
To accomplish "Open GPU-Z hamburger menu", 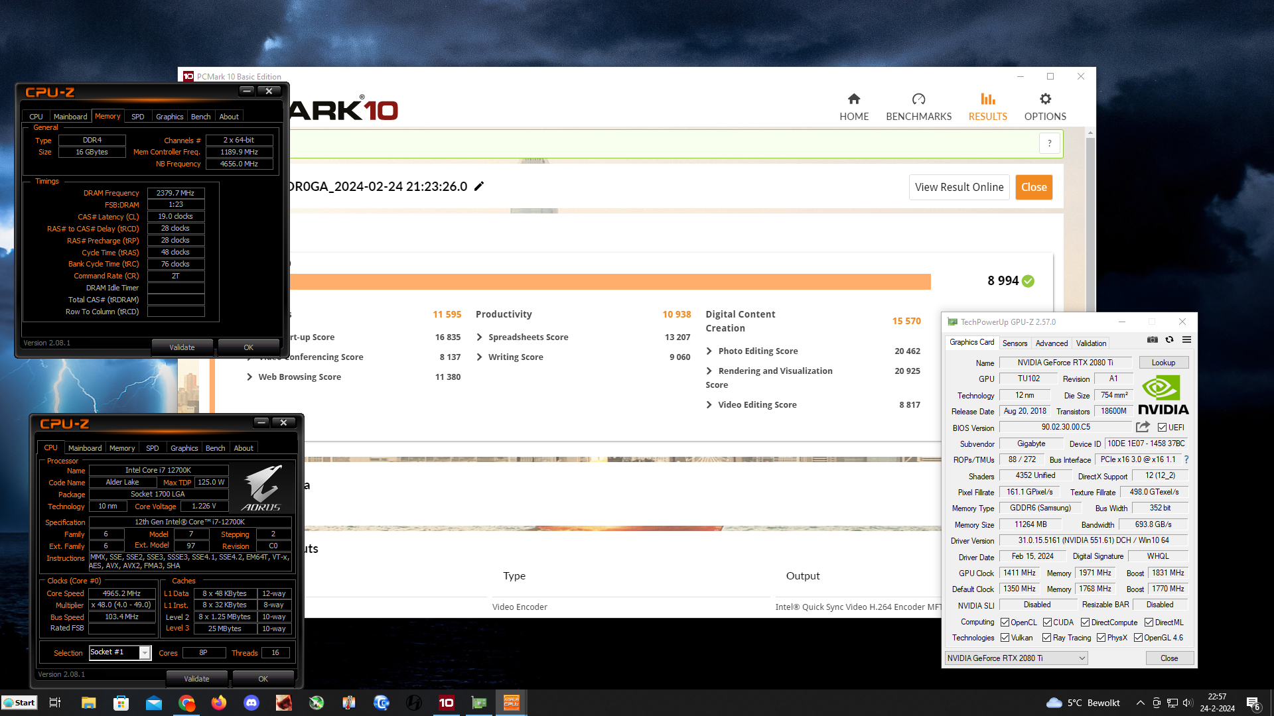I will (x=1186, y=339).
